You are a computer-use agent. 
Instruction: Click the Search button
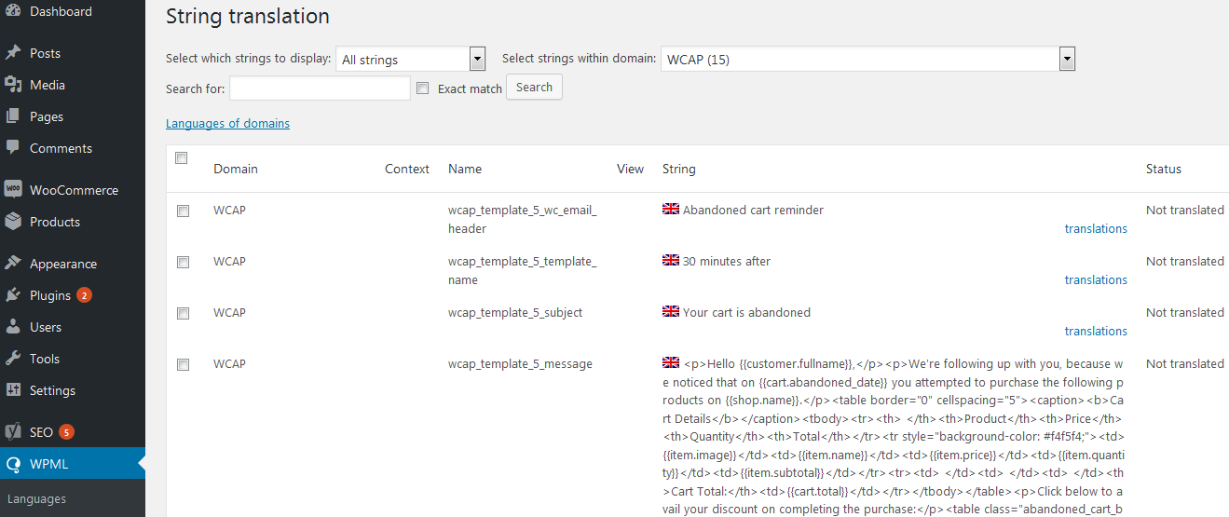[534, 87]
